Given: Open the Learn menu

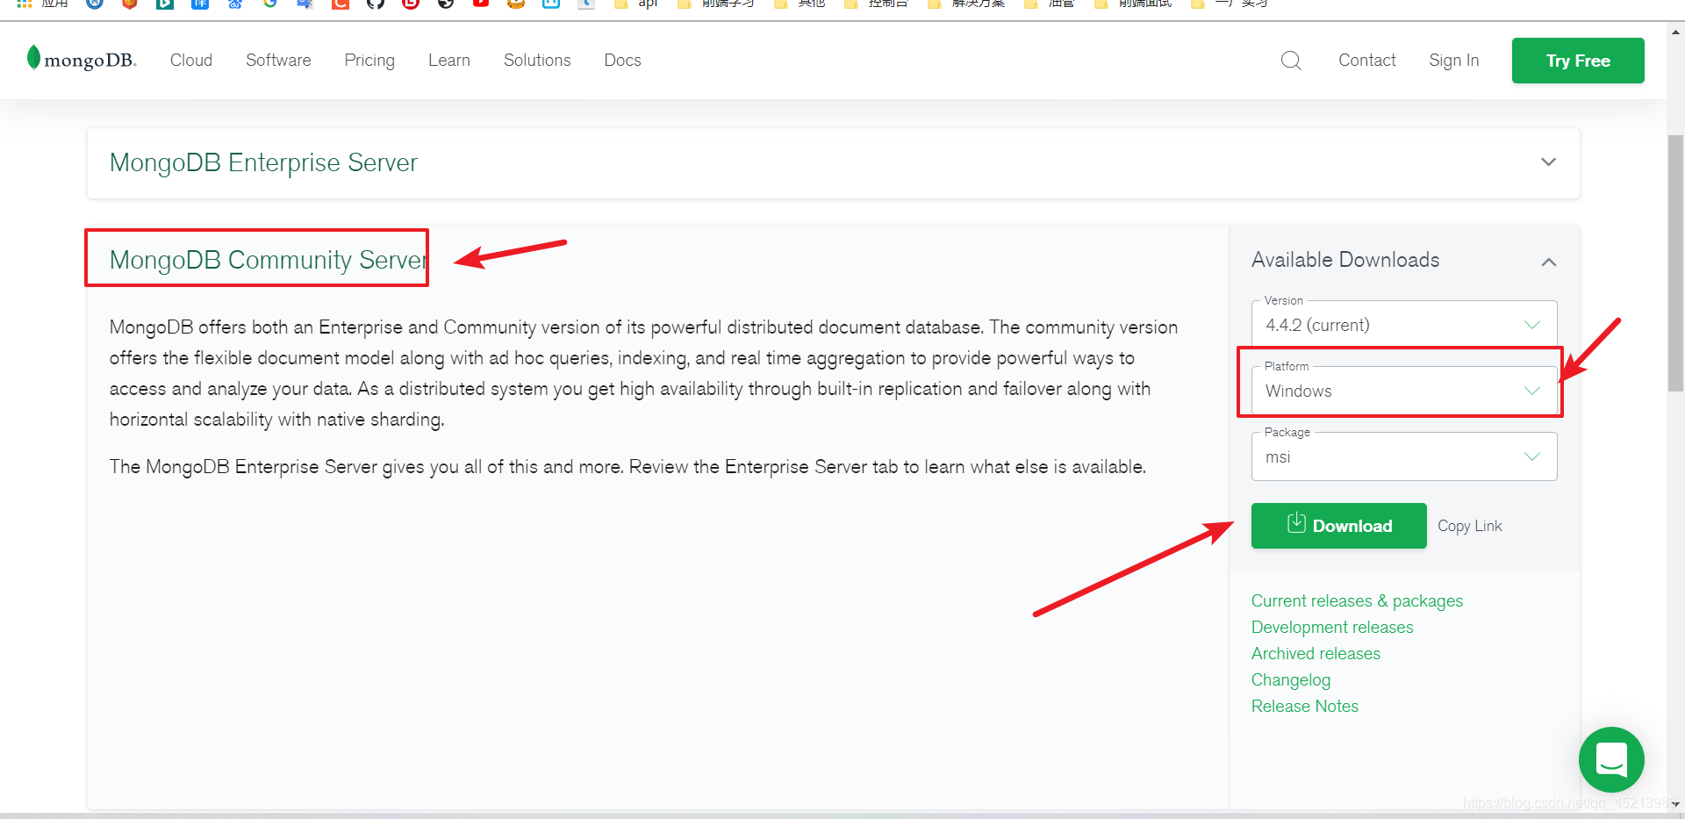Looking at the screenshot, I should tap(449, 61).
